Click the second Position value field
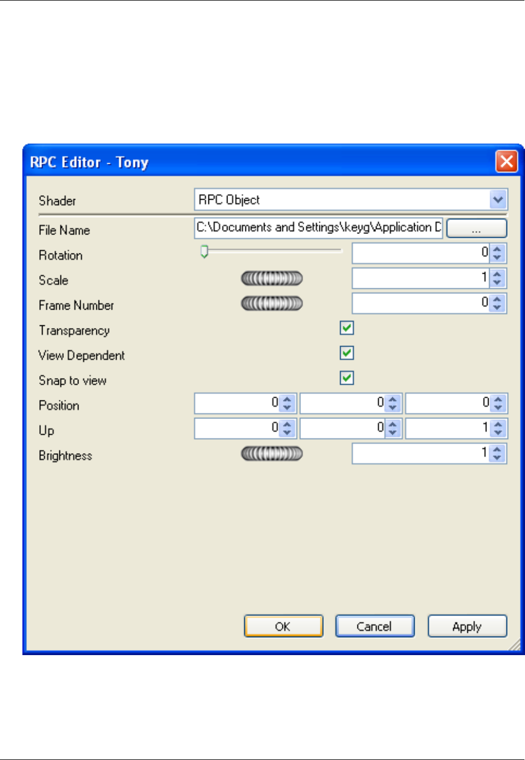This screenshot has width=525, height=760. click(x=342, y=403)
